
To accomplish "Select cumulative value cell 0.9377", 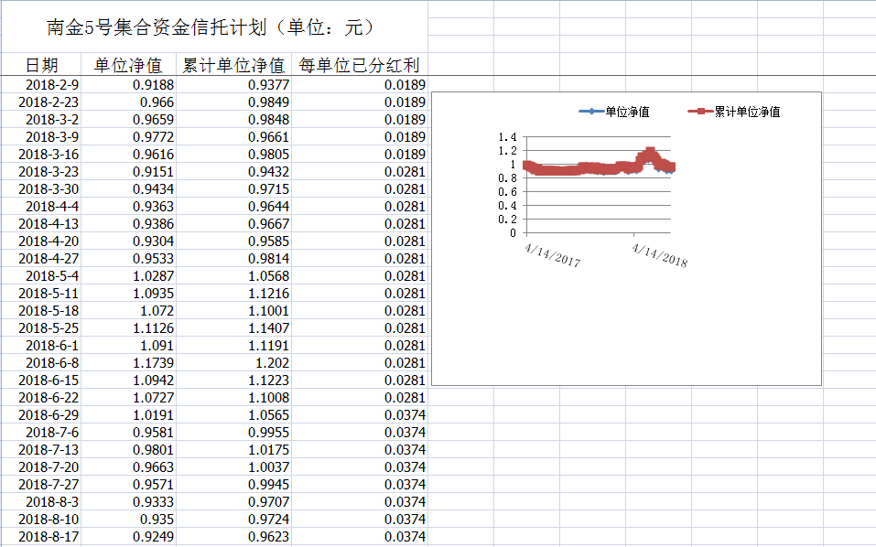I will pyautogui.click(x=233, y=85).
